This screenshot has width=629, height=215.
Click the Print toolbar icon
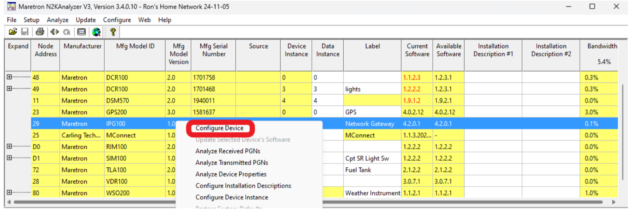(x=40, y=32)
